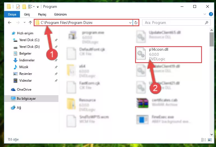This screenshot has height=147, width=216.
Task: Open Help with the question mark icon
Action: 211,14
